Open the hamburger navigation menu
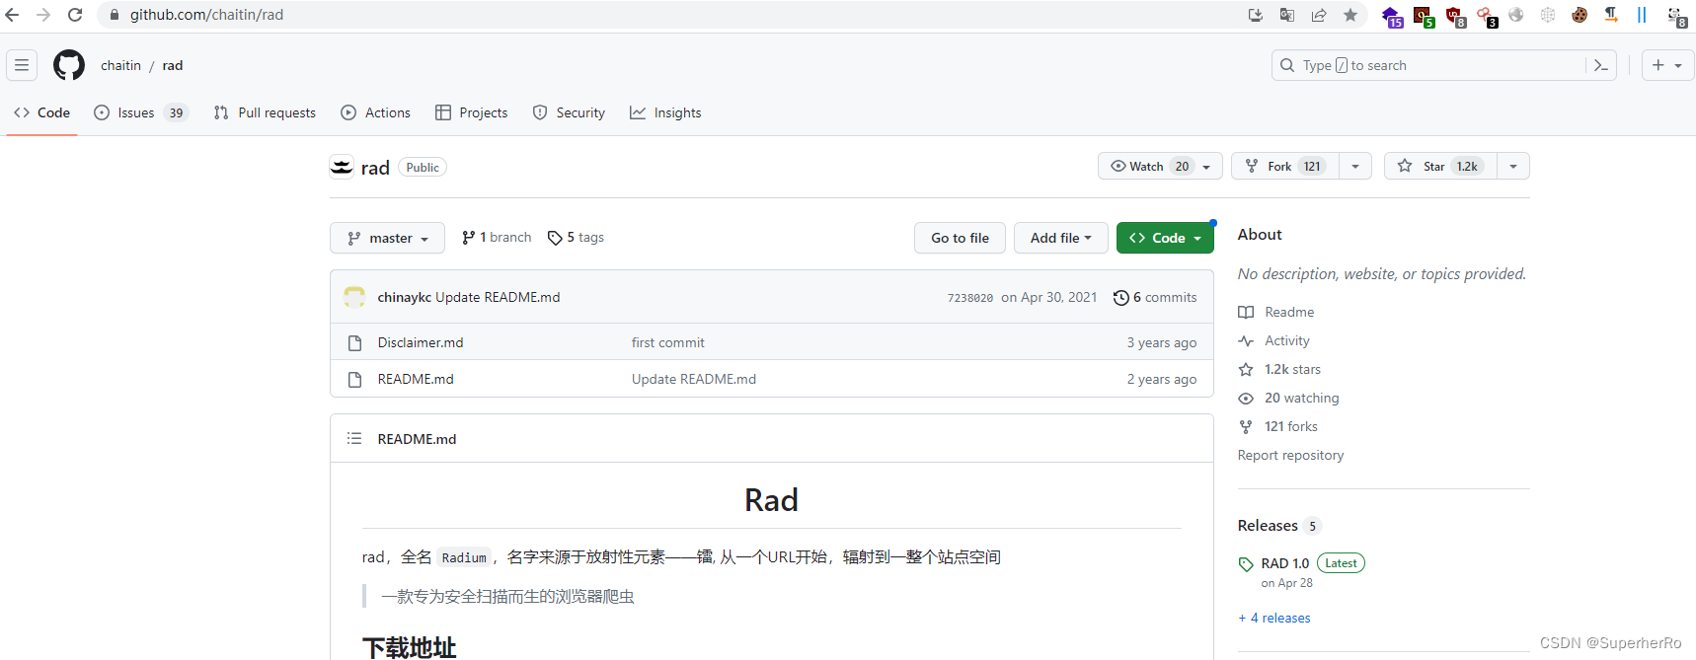 point(22,65)
